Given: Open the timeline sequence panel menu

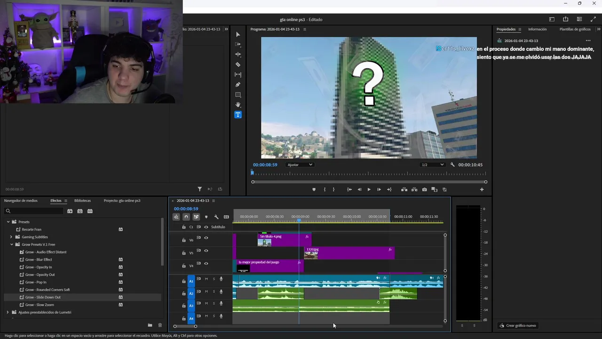Looking at the screenshot, I should (213, 201).
